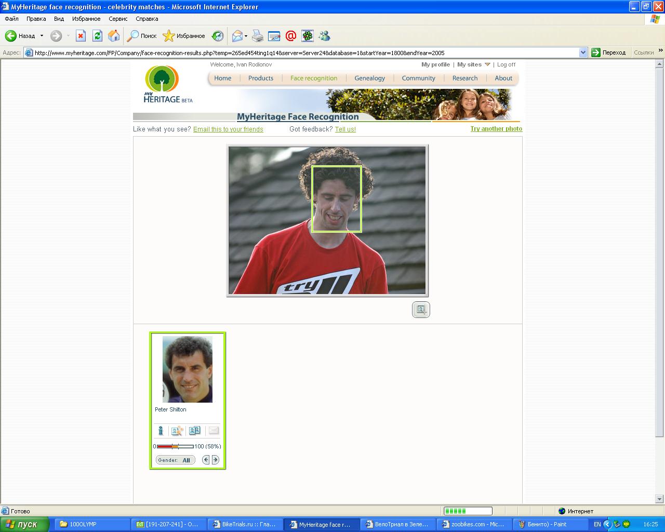Viewport: 665px width, 532px height.
Task: Click the ICQ flower toolbar icon
Action: click(x=308, y=36)
